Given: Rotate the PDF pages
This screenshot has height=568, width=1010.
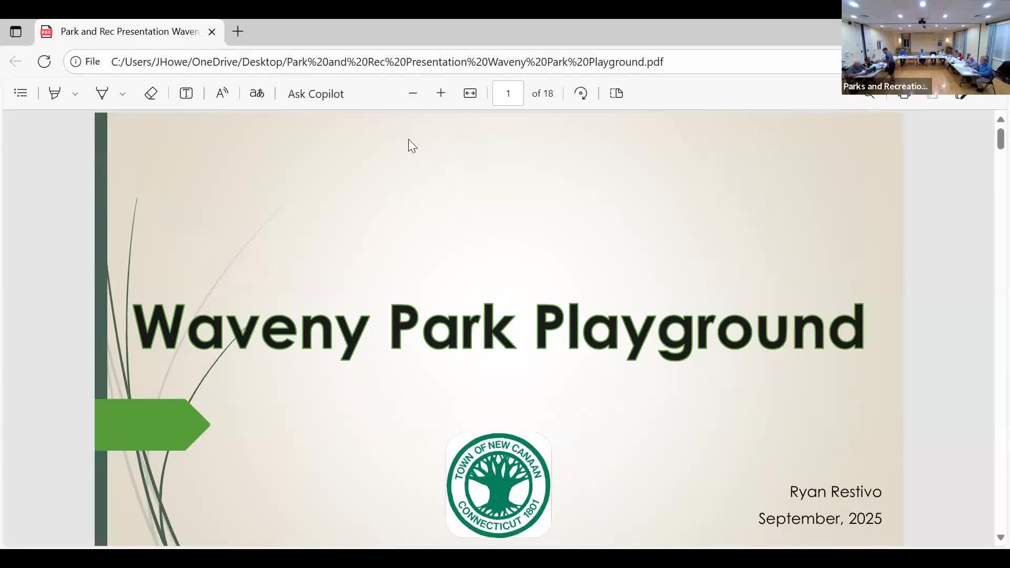Looking at the screenshot, I should pos(581,93).
